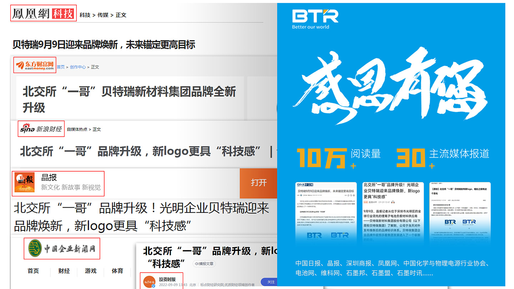Click the 东方财富网 eastmoney logo
The image size is (514, 289).
[35, 65]
